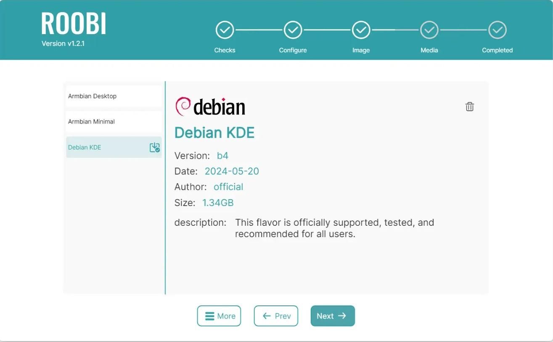This screenshot has width=553, height=342.
Task: Click the Debian swirl logo
Action: [183, 106]
